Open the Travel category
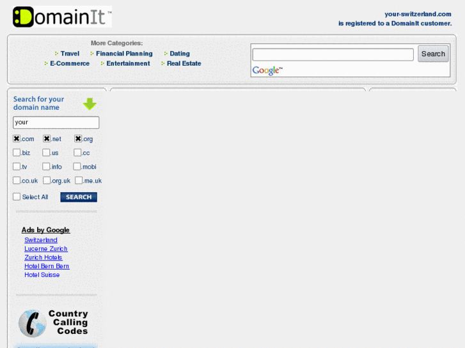Image resolution: width=465 pixels, height=348 pixels. (x=70, y=54)
